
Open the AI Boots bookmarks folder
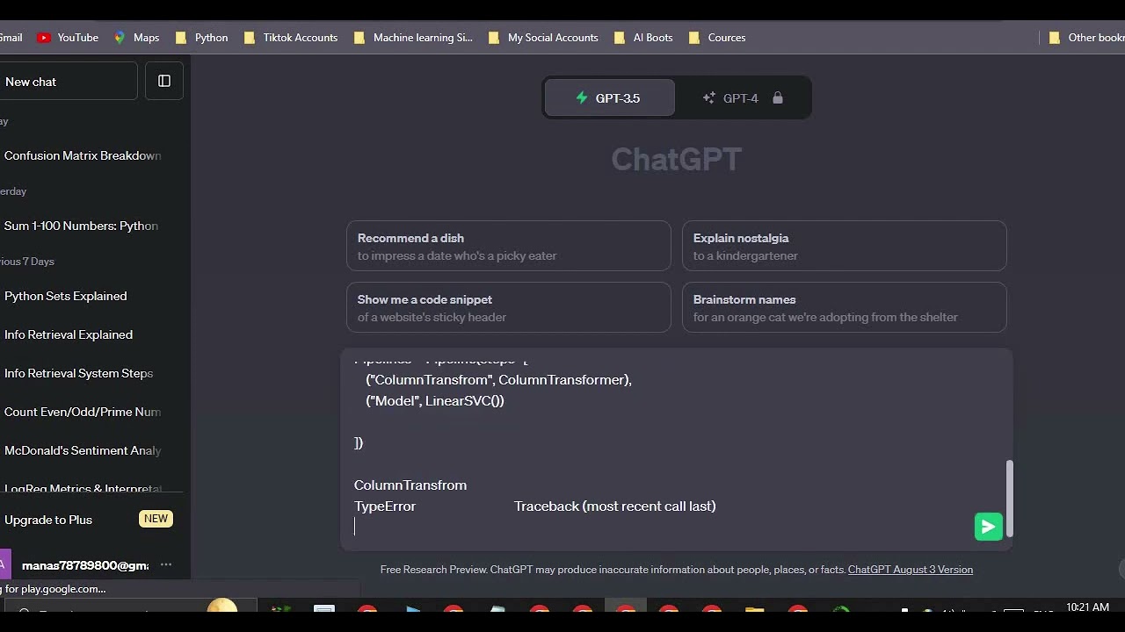643,38
